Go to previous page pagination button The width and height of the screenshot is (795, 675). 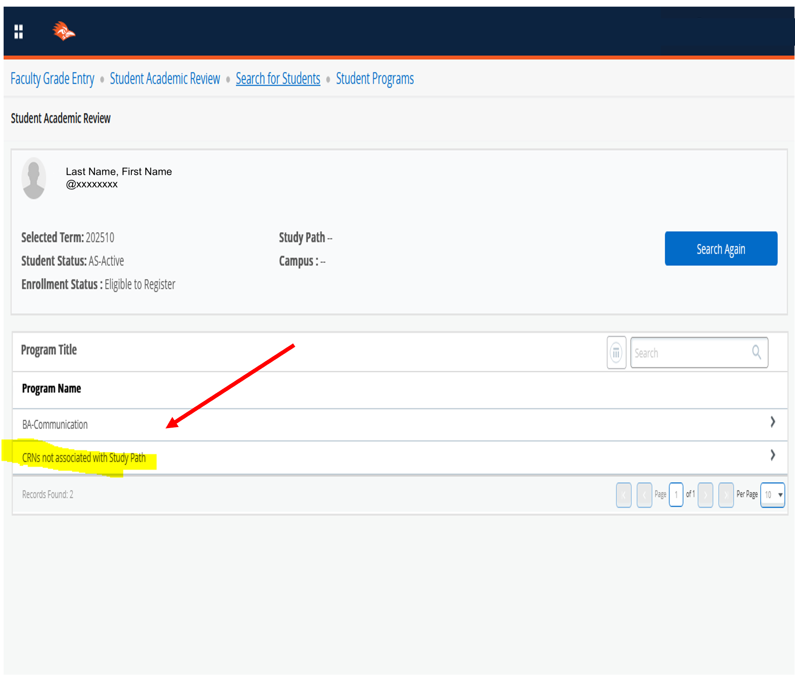click(644, 495)
